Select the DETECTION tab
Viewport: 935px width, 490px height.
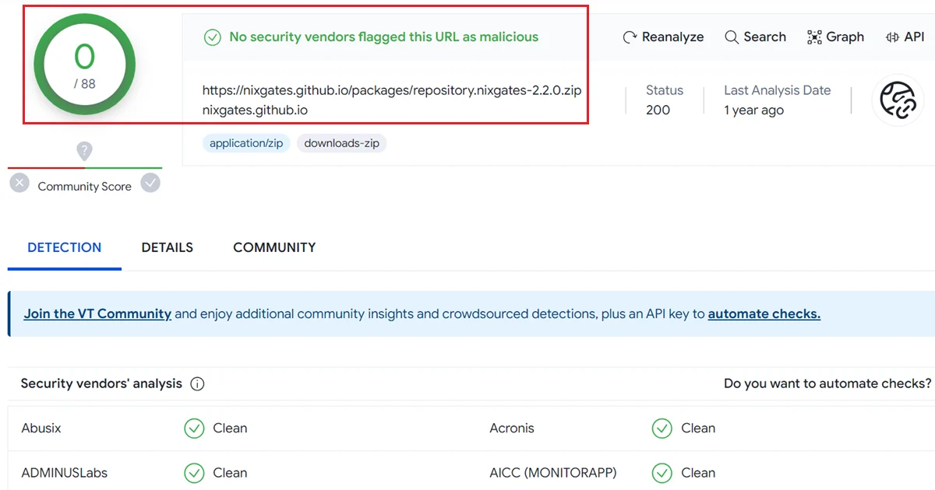(x=65, y=247)
